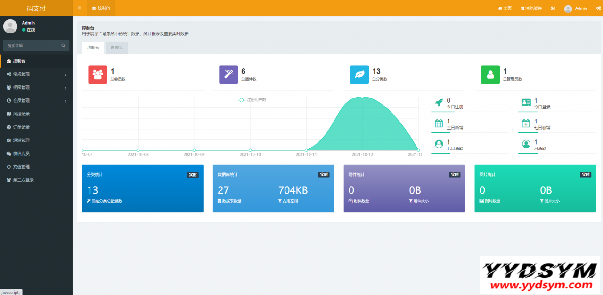Open 通道管理 in the sidebar

coord(21,140)
